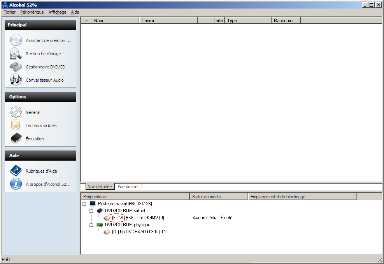The width and height of the screenshot is (384, 264).
Task: Click the Poste de travail computer icon
Action: [x=93, y=204]
